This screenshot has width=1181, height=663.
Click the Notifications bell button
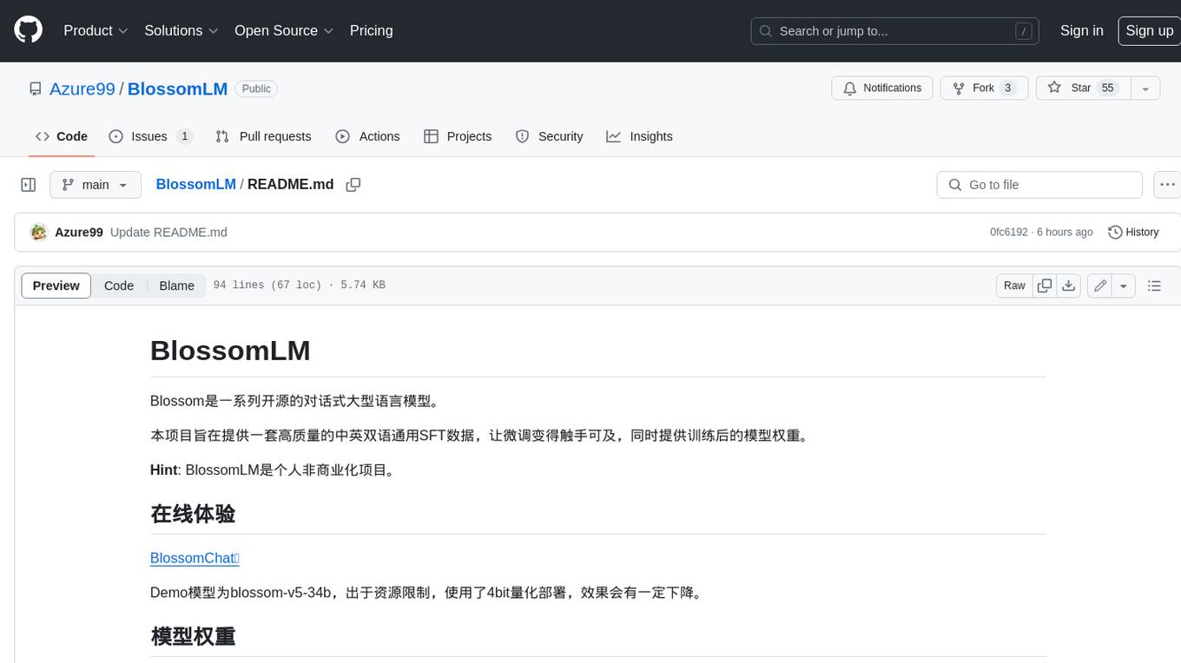pyautogui.click(x=882, y=89)
